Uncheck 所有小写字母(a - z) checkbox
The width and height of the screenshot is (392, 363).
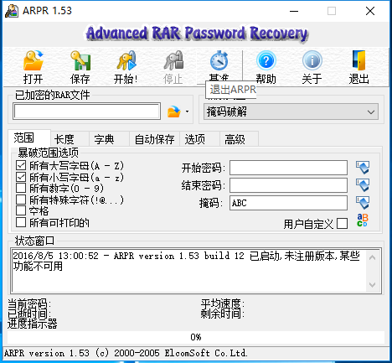point(21,177)
